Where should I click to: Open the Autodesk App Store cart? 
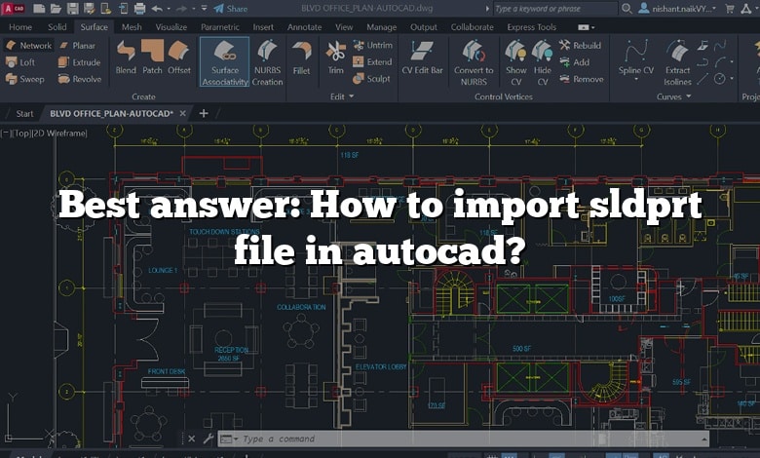(x=730, y=9)
